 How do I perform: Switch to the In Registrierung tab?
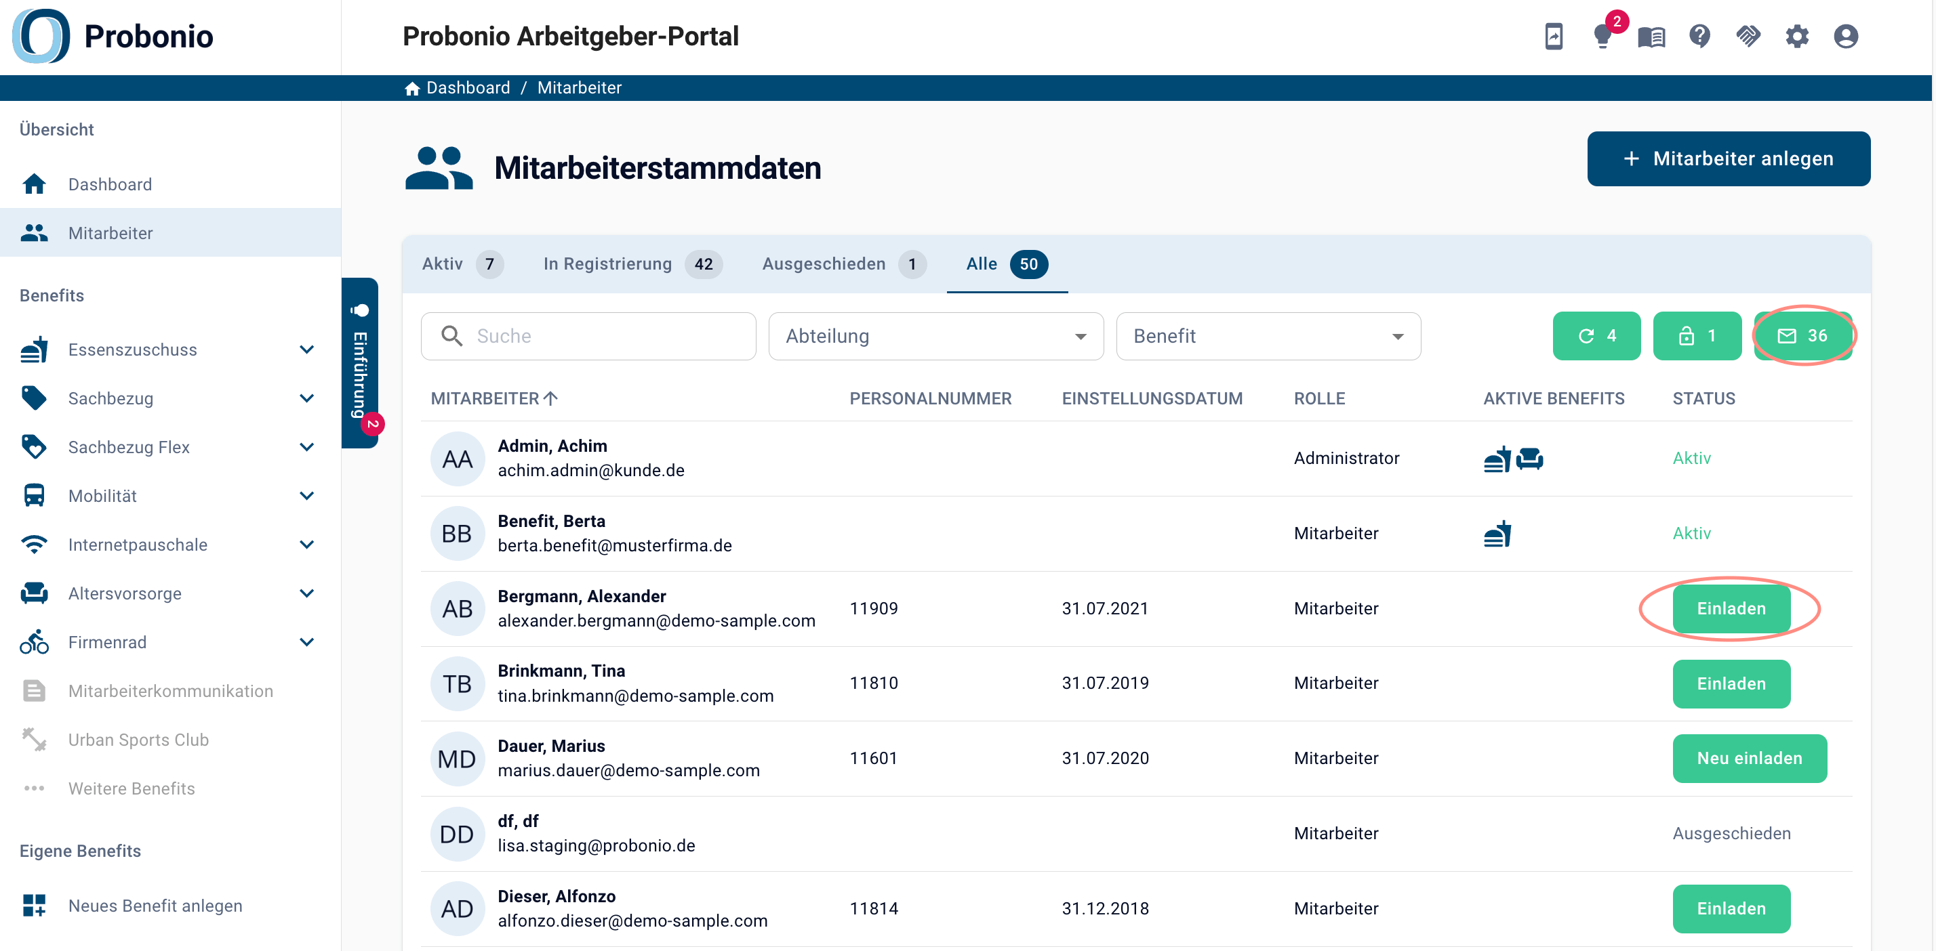coord(632,264)
